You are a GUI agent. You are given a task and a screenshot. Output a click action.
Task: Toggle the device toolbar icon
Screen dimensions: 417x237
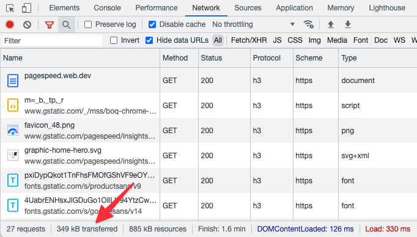[x=26, y=8]
